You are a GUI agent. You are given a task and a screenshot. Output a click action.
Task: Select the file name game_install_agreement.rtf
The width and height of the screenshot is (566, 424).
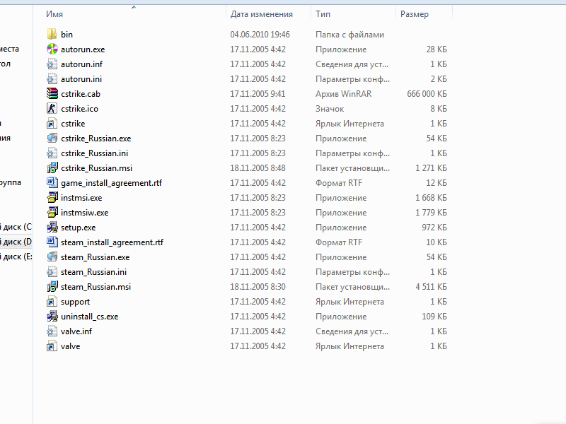111,183
